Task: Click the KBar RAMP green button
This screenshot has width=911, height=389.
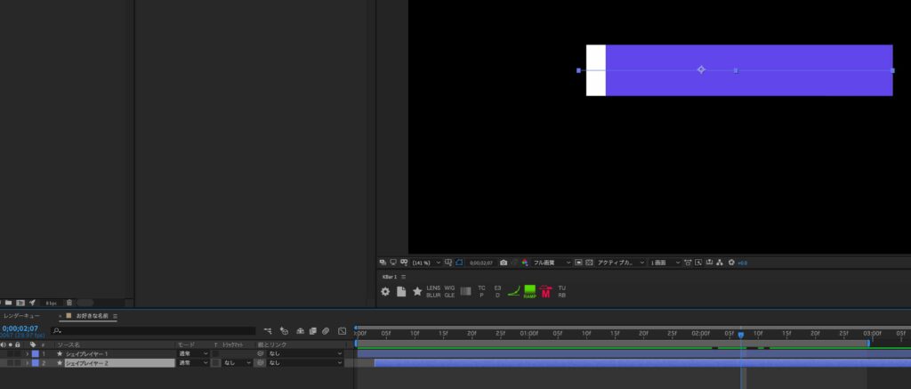Action: point(530,291)
